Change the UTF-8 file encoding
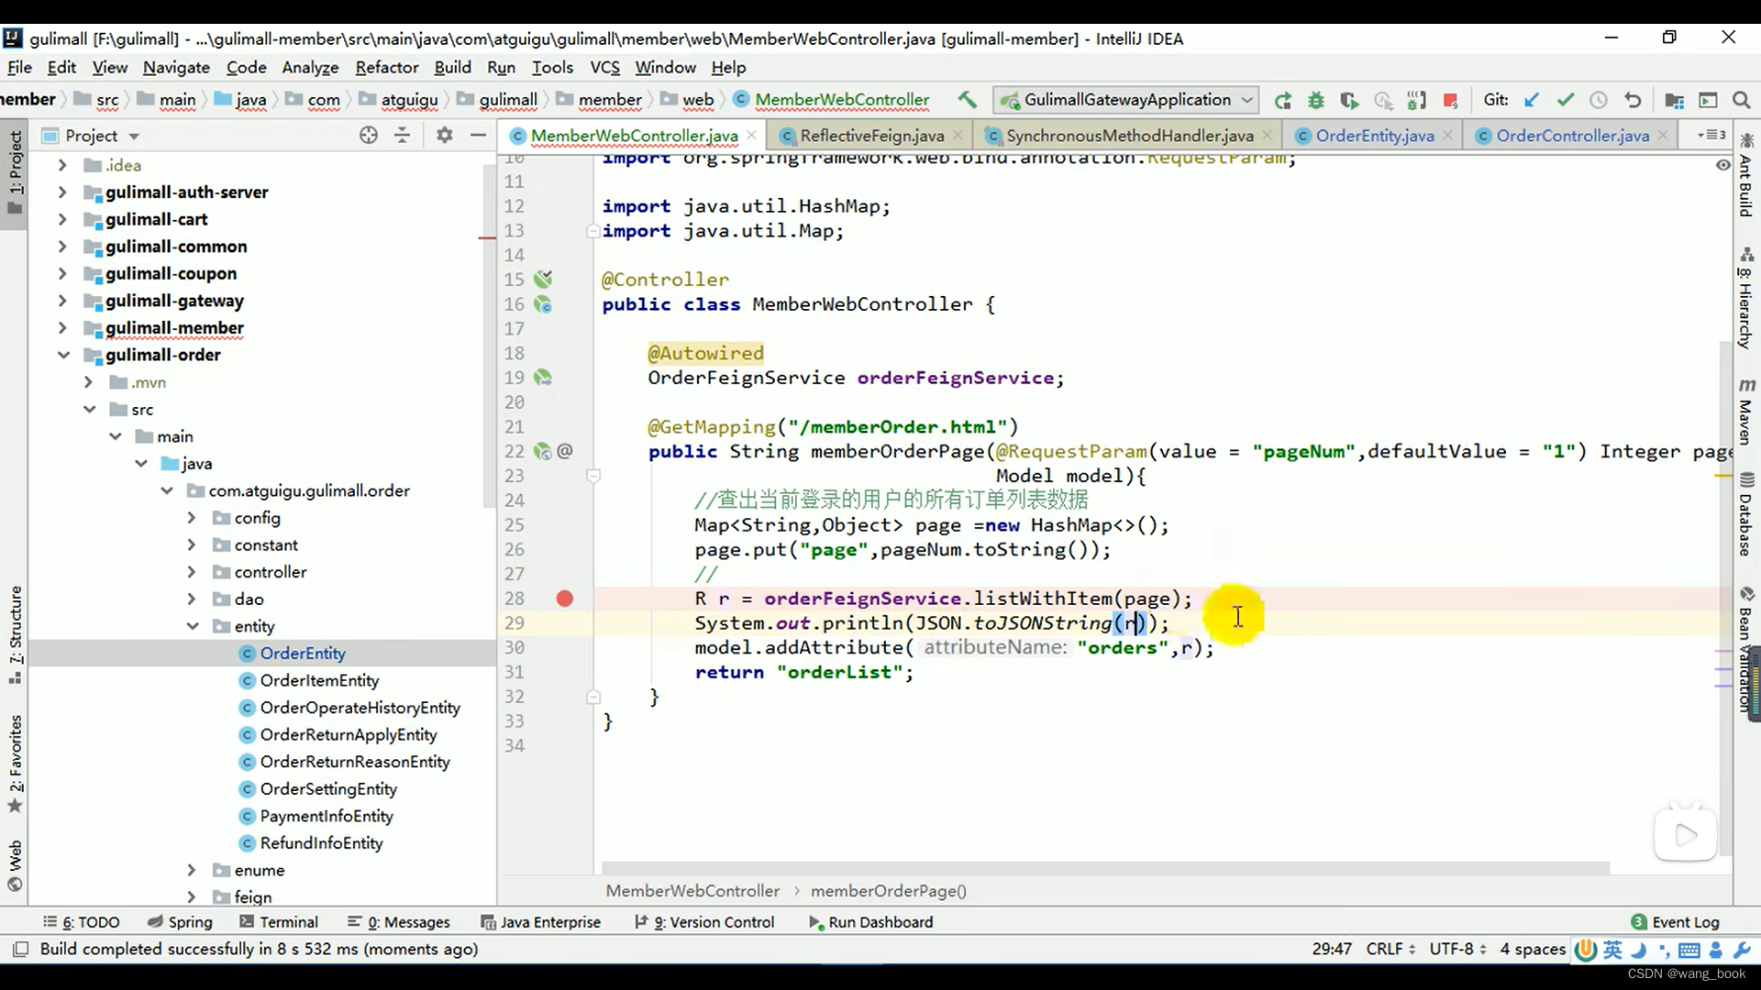The height and width of the screenshot is (990, 1761). tap(1456, 950)
